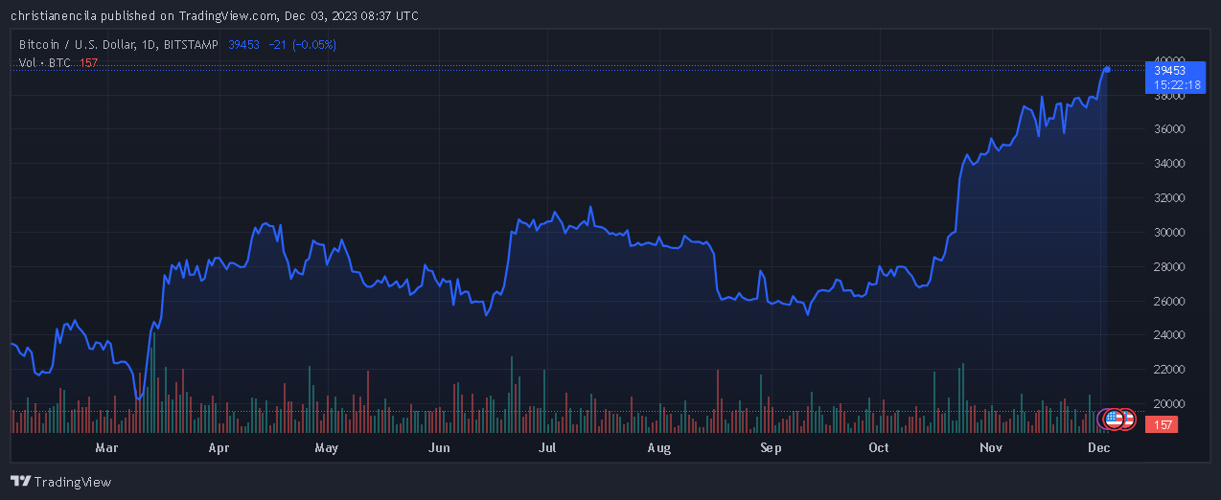
Task: Click the US flag economic event icon
Action: 1114,419
